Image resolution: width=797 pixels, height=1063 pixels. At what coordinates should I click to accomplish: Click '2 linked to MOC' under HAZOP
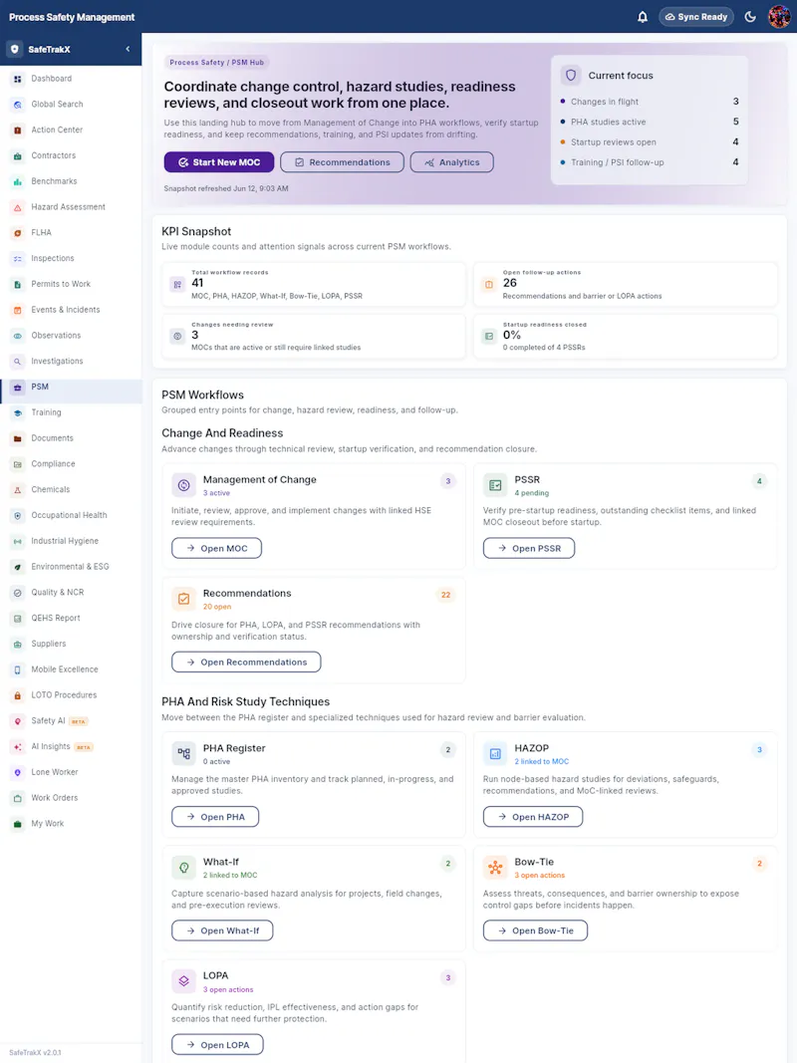click(x=542, y=761)
